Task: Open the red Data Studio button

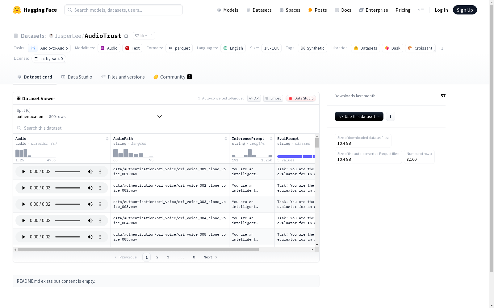Action: click(x=301, y=98)
